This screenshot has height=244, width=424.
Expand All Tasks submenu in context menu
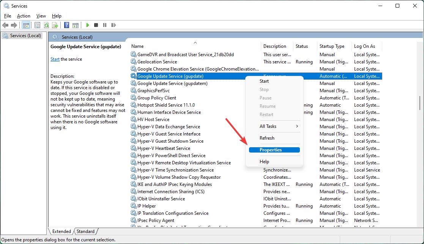click(x=274, y=126)
